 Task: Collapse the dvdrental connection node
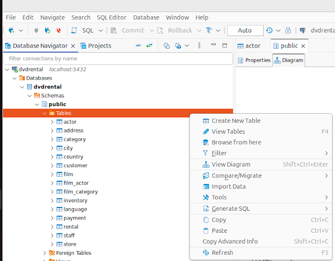[7, 70]
